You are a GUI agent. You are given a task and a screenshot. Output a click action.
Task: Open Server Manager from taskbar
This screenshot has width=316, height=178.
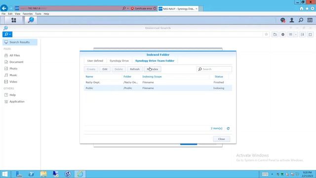pyautogui.click(x=19, y=174)
